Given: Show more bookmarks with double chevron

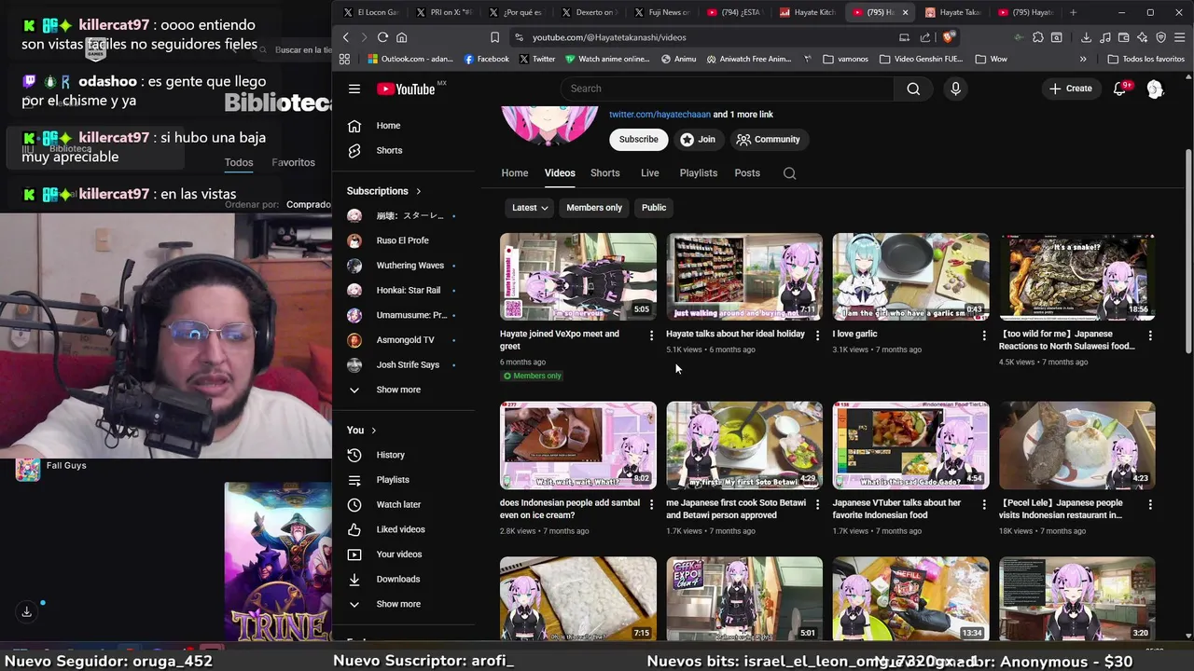Looking at the screenshot, I should pyautogui.click(x=1083, y=59).
